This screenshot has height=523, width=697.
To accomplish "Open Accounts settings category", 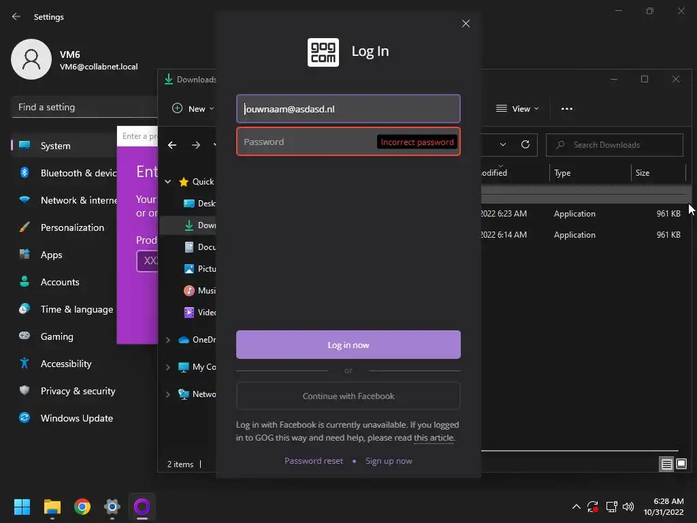I will click(x=65, y=282).
